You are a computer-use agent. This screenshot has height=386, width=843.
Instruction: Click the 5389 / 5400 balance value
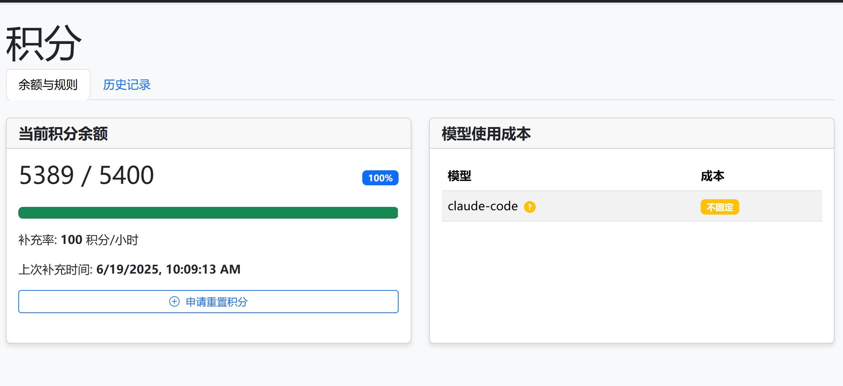click(87, 175)
